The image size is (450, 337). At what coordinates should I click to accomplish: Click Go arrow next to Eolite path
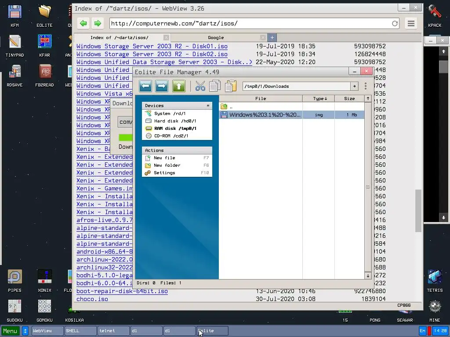tap(355, 86)
